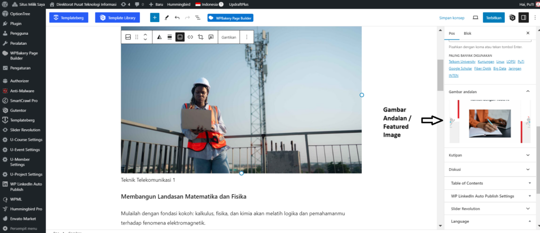Toggle the settings sidebar panel
This screenshot has width=540, height=233.
(x=524, y=17)
